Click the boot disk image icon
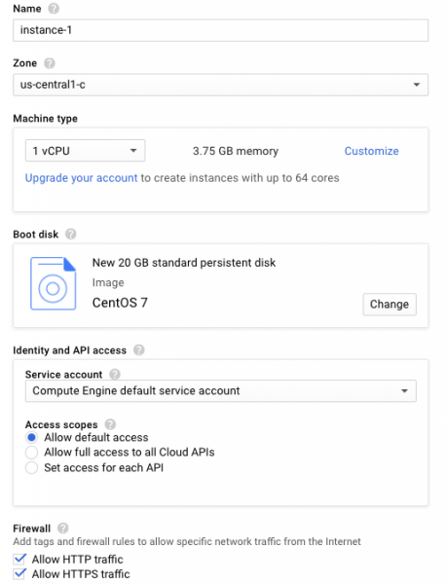Viewport: 446px width, 584px height. point(53,283)
